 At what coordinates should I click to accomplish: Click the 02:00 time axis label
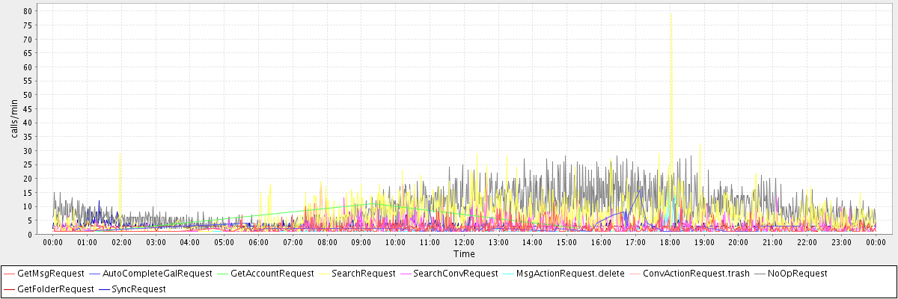coord(121,243)
